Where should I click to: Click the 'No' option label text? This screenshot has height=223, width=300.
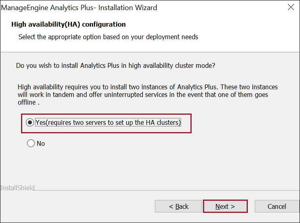41,143
